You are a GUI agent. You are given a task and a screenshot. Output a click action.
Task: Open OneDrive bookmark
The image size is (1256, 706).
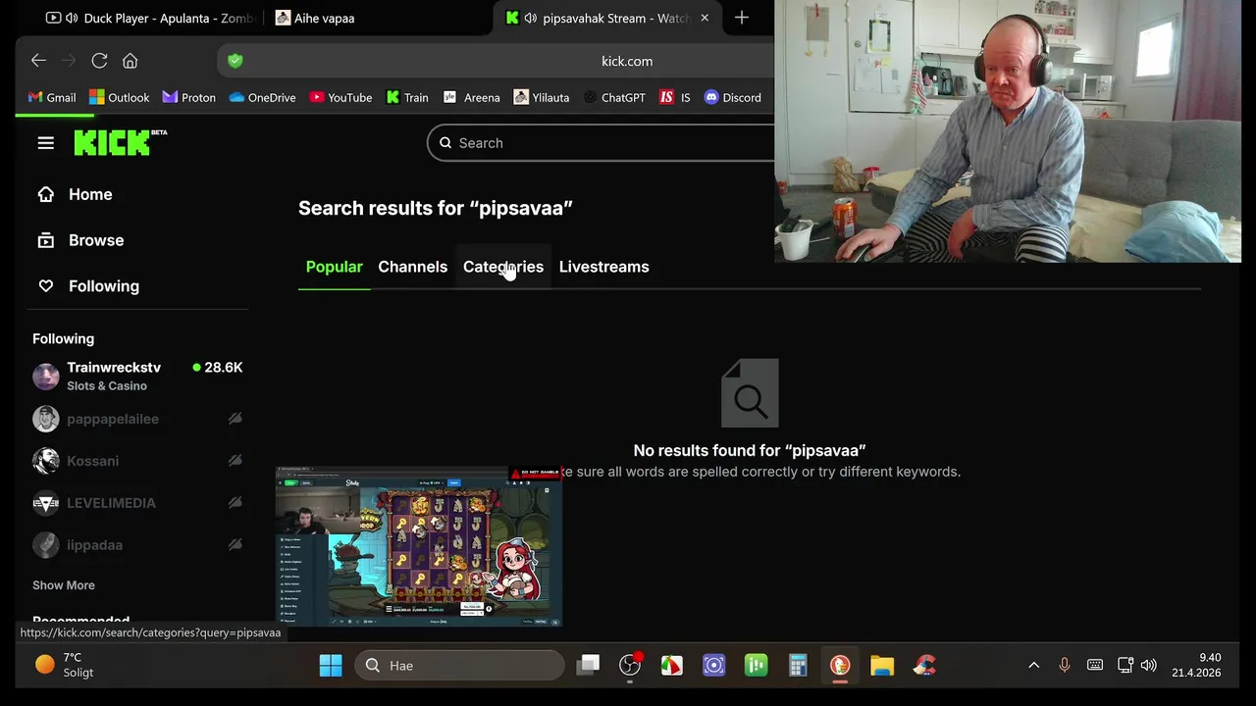click(262, 97)
